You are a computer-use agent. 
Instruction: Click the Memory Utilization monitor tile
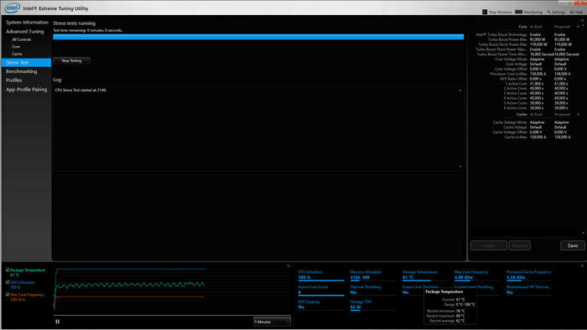pyautogui.click(x=372, y=275)
